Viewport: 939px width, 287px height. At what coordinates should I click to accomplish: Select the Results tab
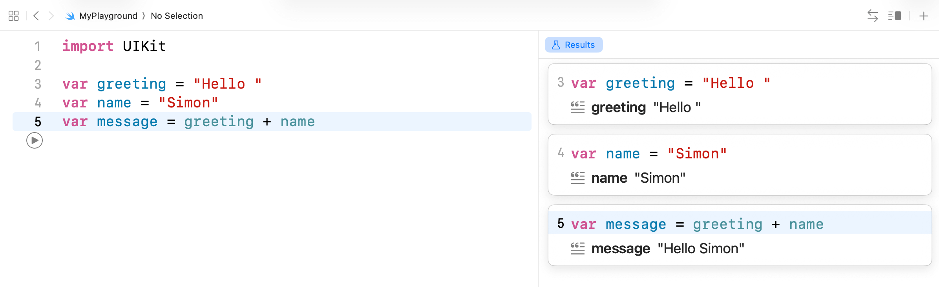[x=574, y=45]
